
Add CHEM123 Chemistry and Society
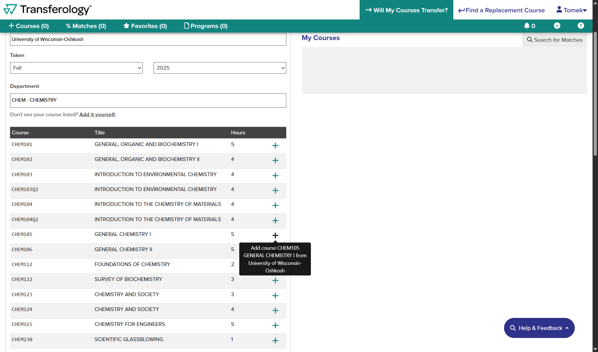(275, 296)
